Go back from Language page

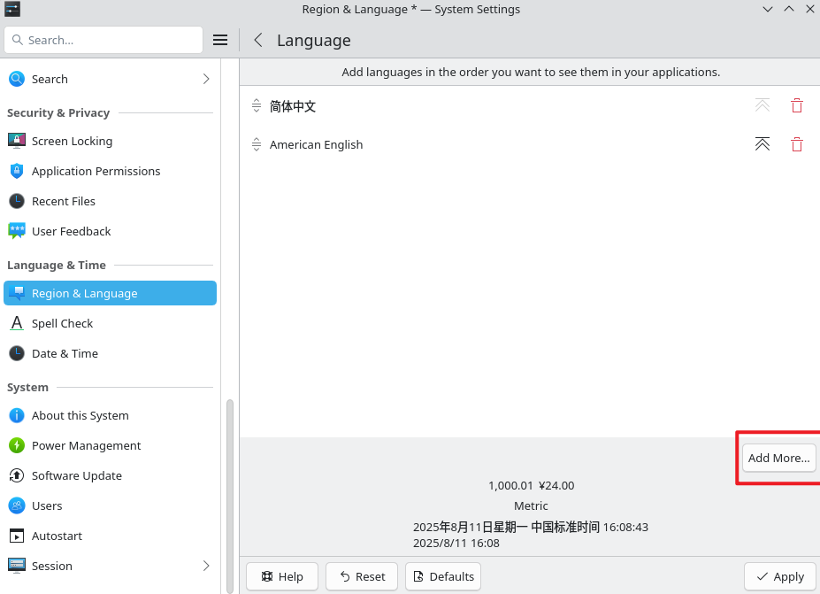coord(257,41)
